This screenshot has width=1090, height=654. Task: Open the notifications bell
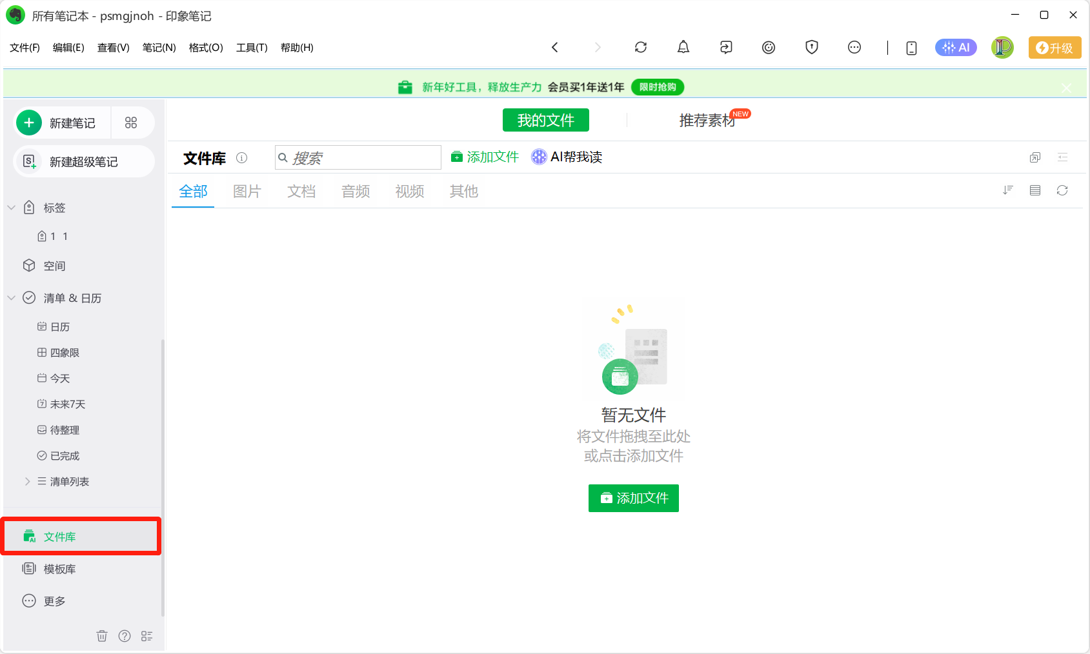point(683,47)
